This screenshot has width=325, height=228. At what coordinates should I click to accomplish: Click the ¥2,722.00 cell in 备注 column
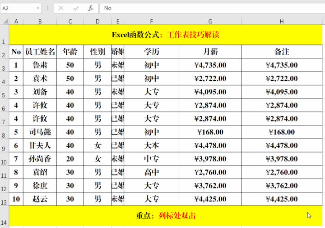point(282,79)
